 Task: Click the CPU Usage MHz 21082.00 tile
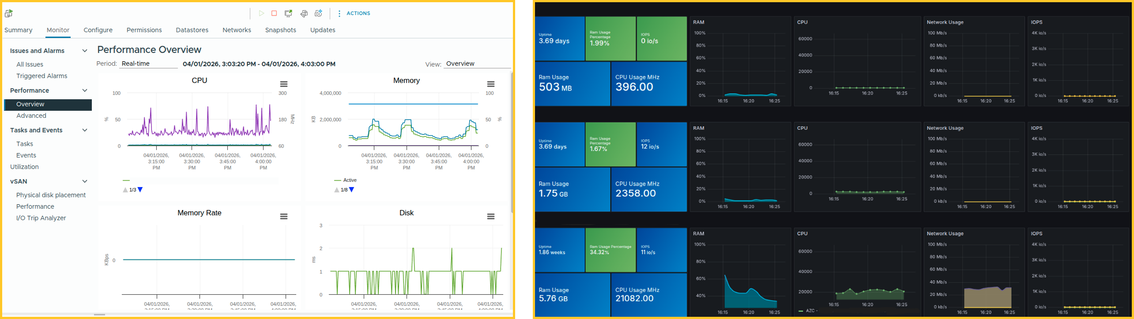[649, 295]
